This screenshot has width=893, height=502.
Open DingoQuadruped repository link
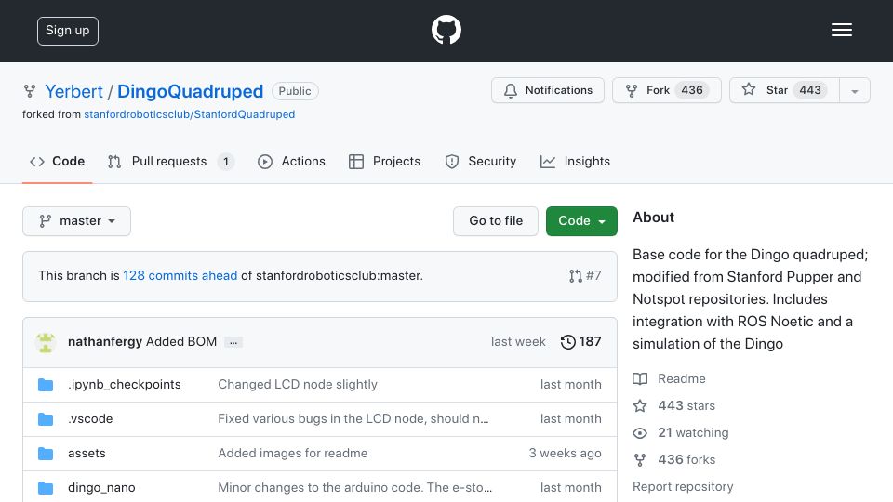tap(190, 91)
